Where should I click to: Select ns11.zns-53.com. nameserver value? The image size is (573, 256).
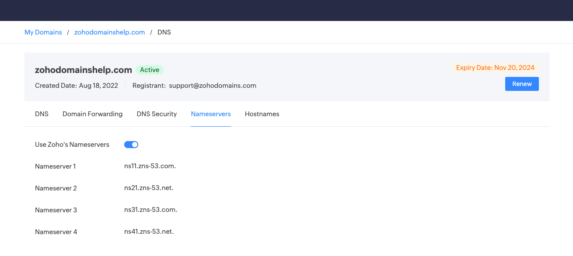pos(150,166)
